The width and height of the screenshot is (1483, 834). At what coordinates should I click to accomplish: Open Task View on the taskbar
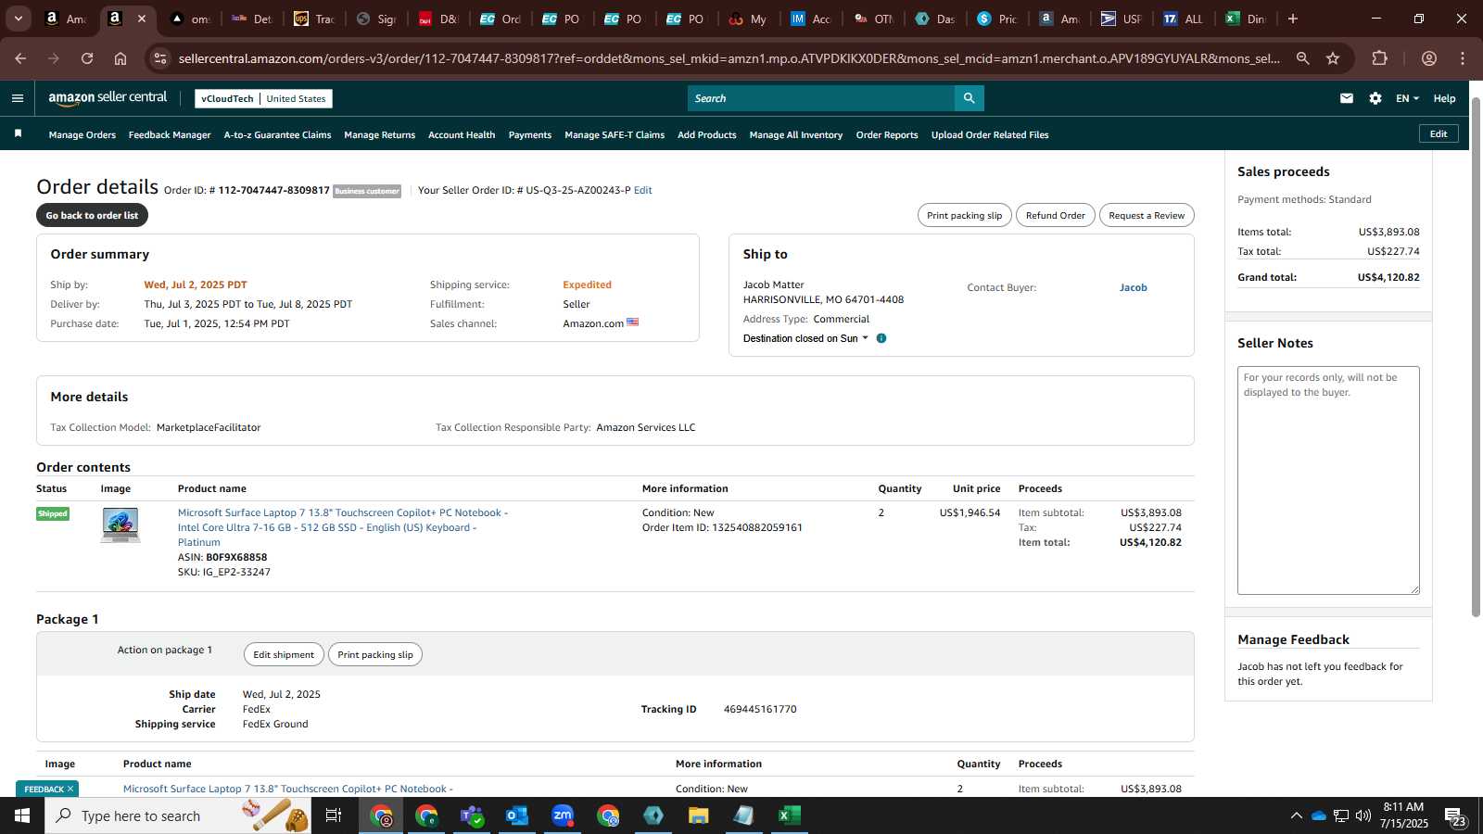[x=334, y=815]
